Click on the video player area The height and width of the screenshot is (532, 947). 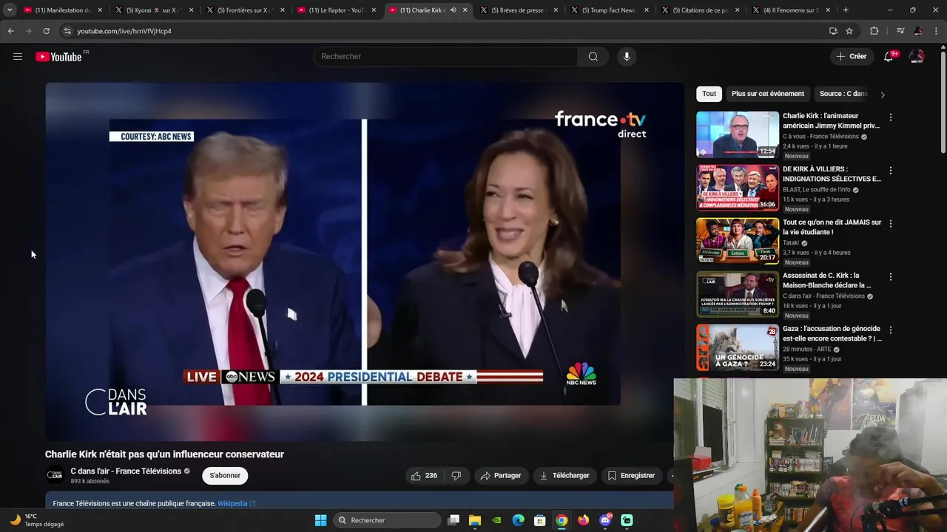(365, 262)
